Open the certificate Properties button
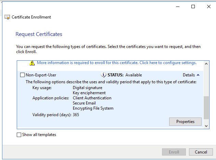 coord(185,122)
